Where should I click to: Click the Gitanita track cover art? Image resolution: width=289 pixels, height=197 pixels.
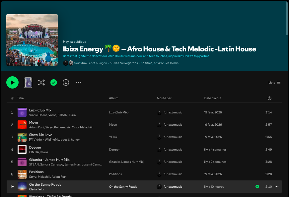pyautogui.click(x=22, y=162)
